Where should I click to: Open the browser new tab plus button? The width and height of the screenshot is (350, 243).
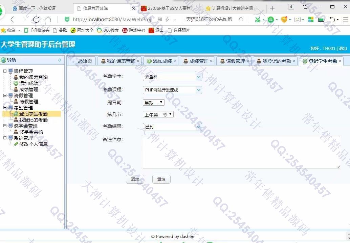click(x=272, y=8)
